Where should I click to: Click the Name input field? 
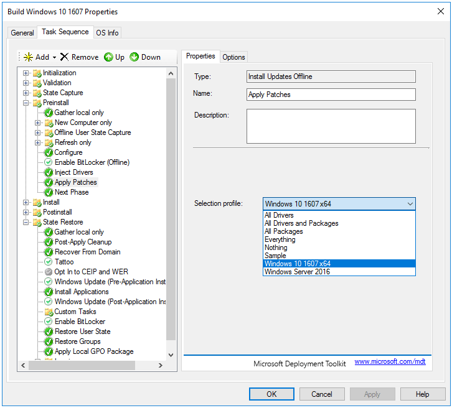click(331, 95)
